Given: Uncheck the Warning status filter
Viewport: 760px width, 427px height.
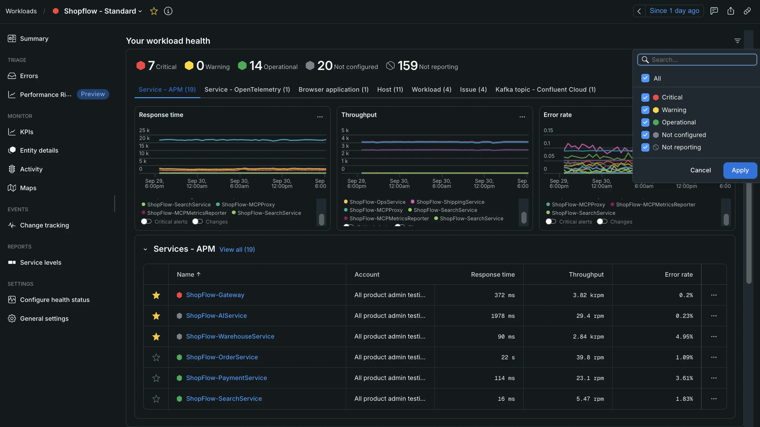Looking at the screenshot, I should [x=645, y=110].
